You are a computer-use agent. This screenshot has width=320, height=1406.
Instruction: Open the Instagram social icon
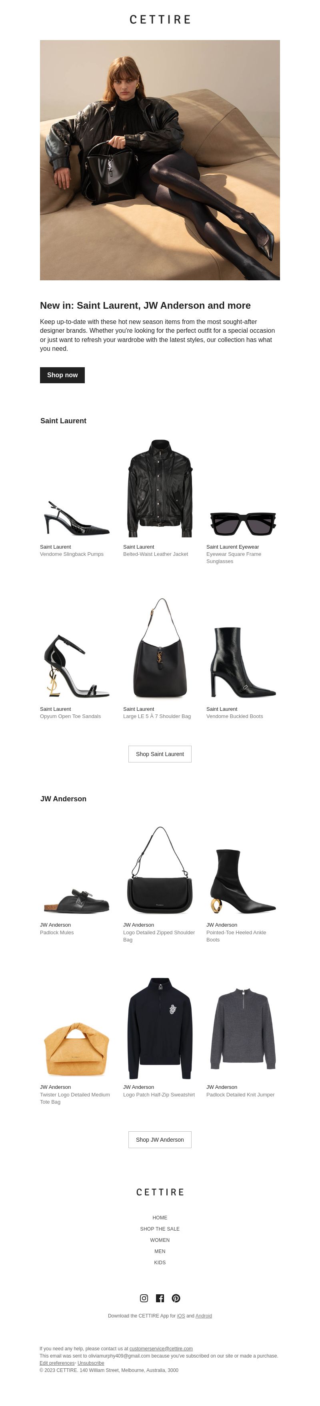(144, 1298)
